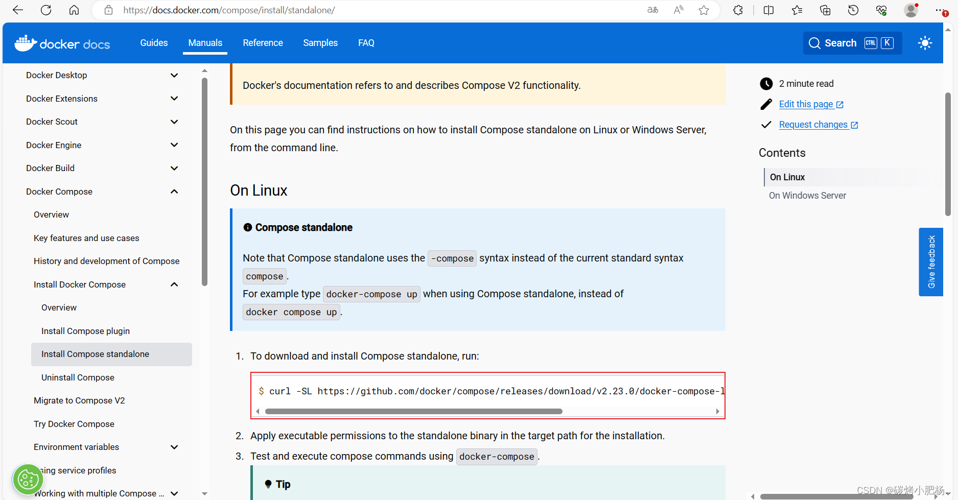Open the FAQ navigation tab

tap(366, 43)
